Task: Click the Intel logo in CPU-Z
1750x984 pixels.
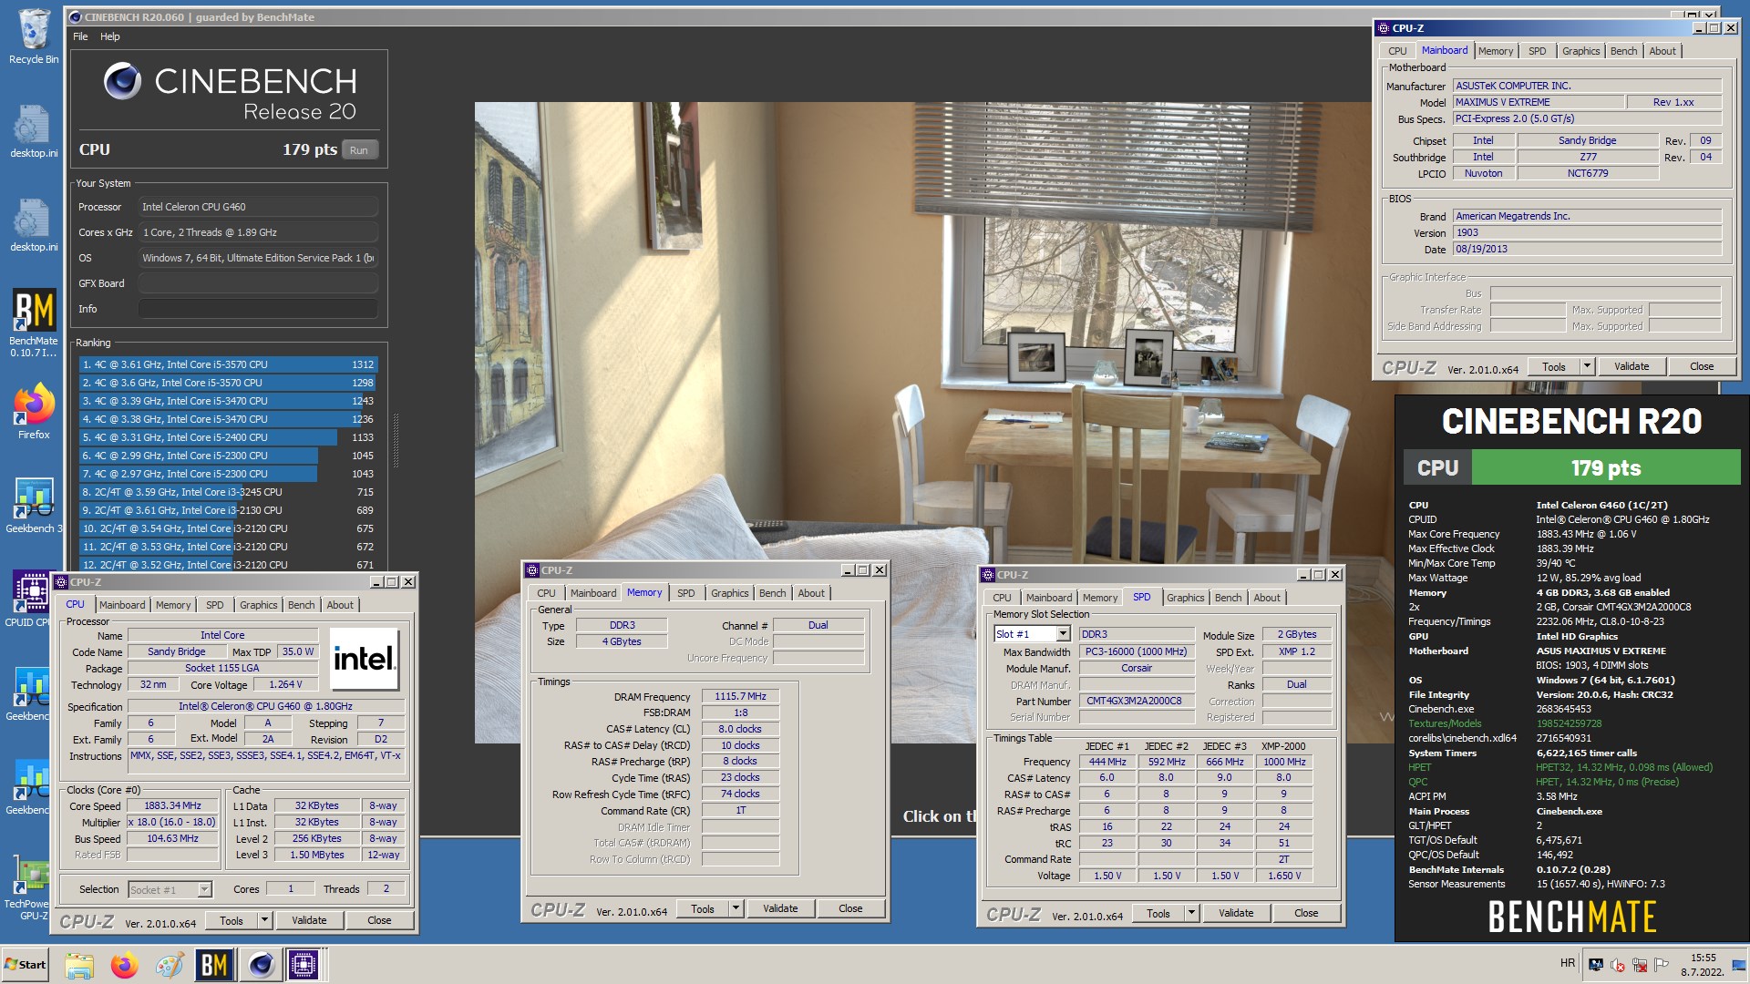Action: point(364,658)
